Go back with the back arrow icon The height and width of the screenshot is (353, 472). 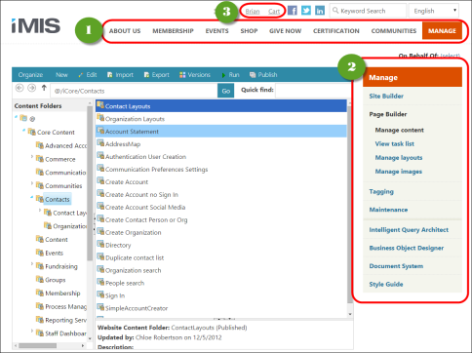(20, 88)
